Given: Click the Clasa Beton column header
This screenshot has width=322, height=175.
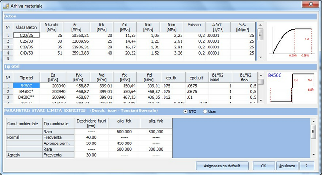Looking at the screenshot, I should pos(26,27).
